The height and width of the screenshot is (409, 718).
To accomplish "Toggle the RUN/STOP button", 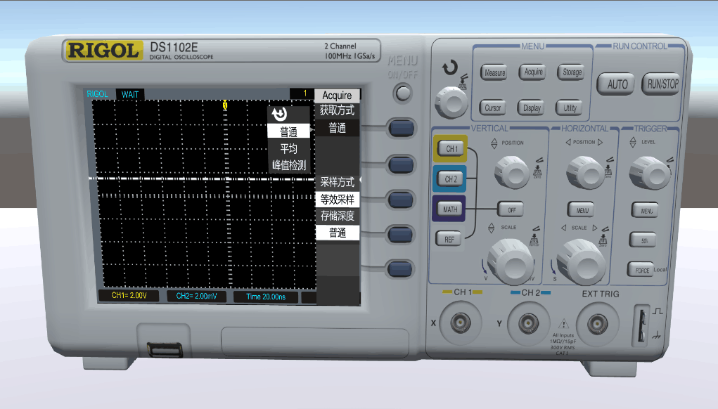I will 662,84.
